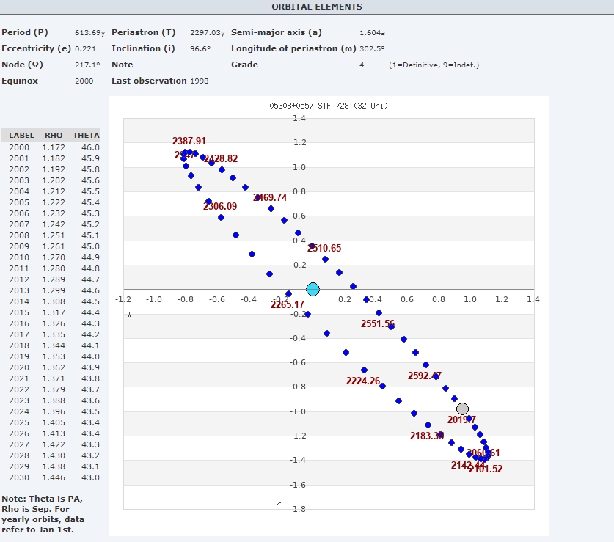Select the 2000 row in the ephemeris table

click(51, 147)
